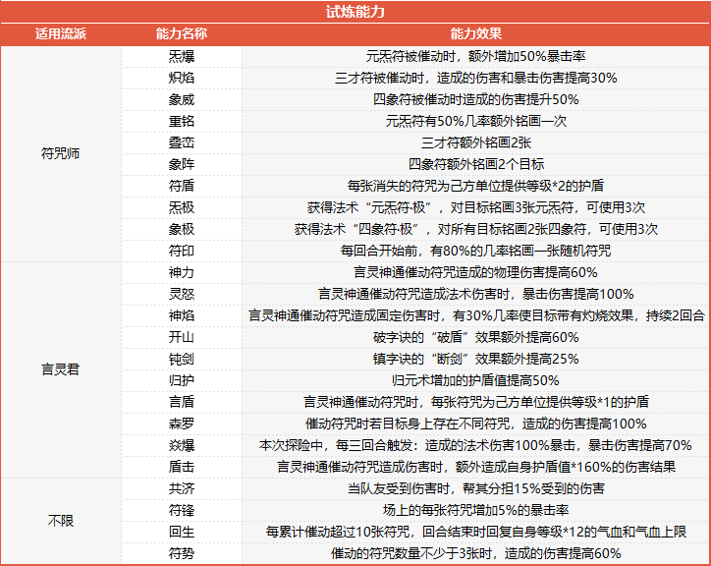Viewport: 711px width, 566px height.
Task: Select the 适用流派 column header
Action: (x=61, y=34)
